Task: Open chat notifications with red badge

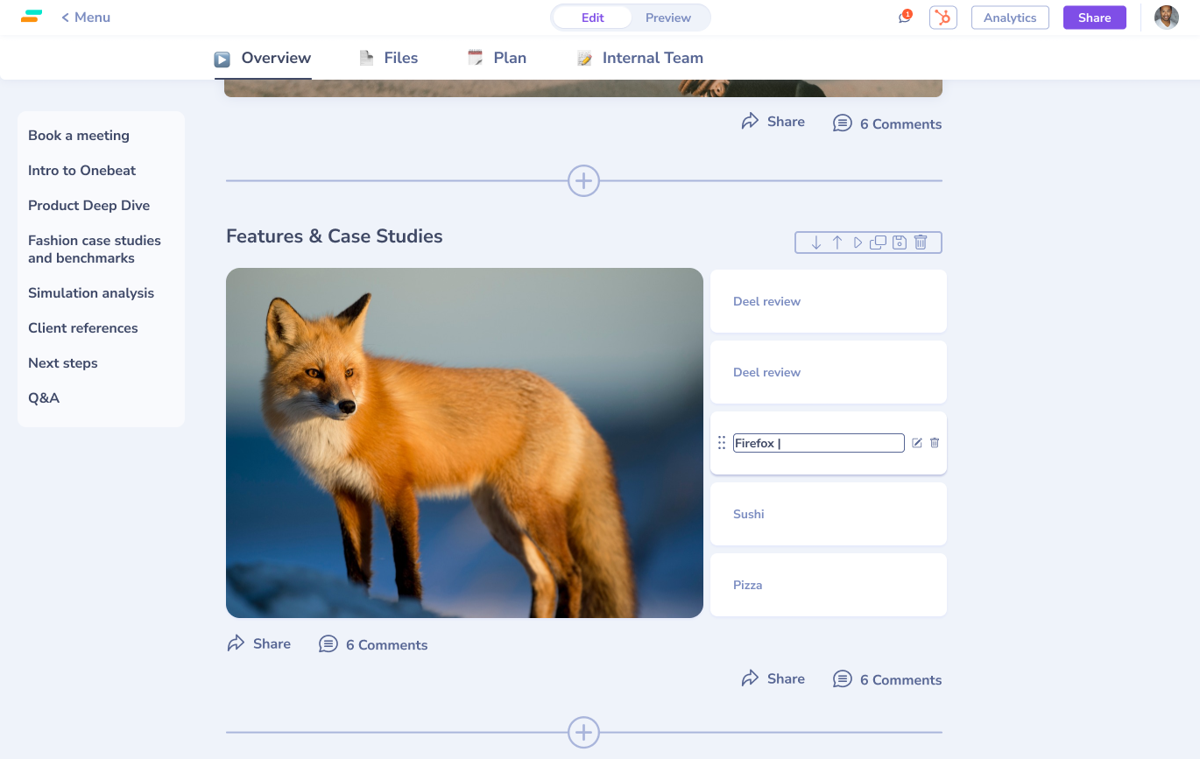Action: [x=905, y=18]
